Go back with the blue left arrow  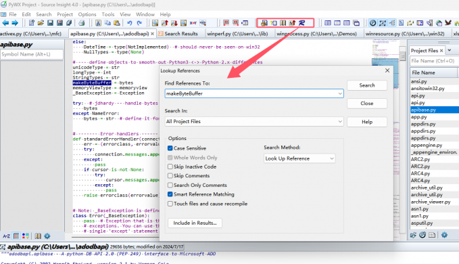[x=5, y=23]
